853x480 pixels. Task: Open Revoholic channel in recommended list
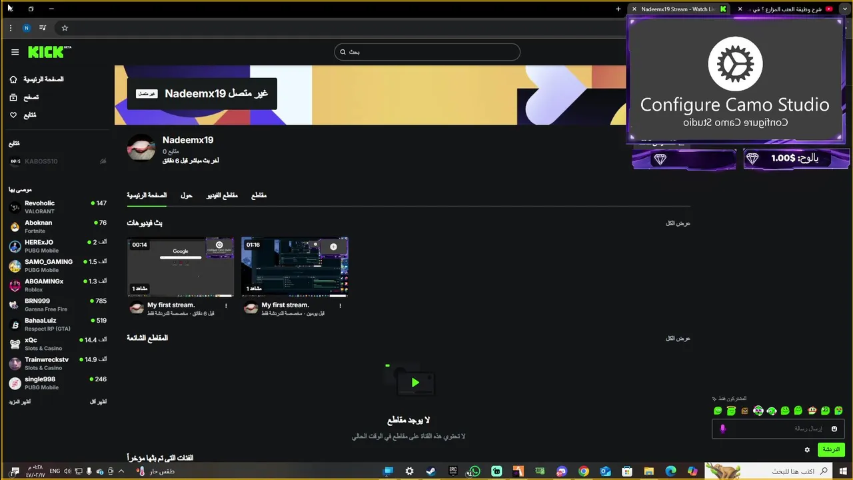point(57,207)
